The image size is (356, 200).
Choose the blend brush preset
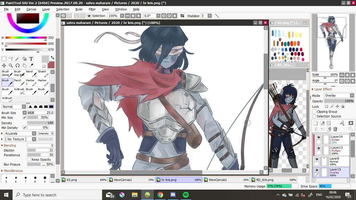(31, 73)
